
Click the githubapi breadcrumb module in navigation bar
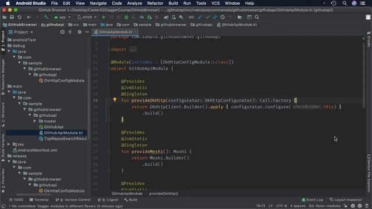point(53,24)
